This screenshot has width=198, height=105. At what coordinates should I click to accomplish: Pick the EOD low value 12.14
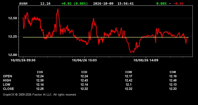pyautogui.click(x=84, y=85)
